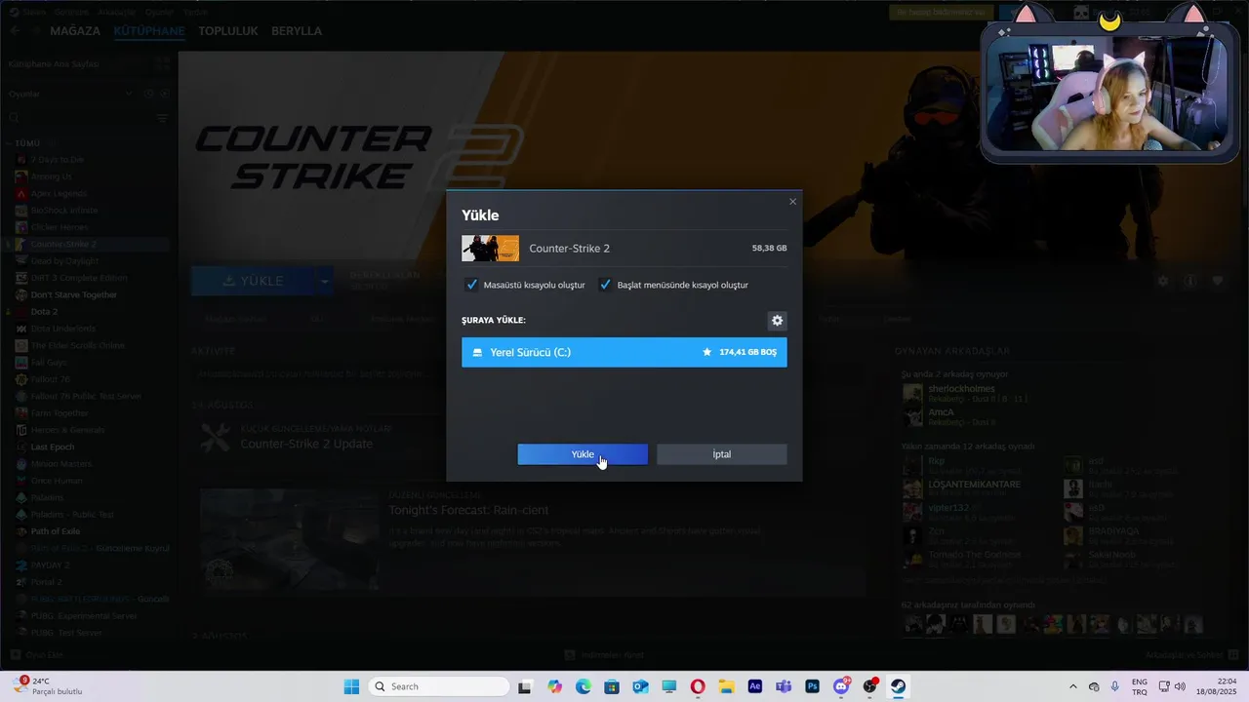This screenshot has height=702, width=1249.
Task: Cancel the installation with İptal
Action: [722, 454]
